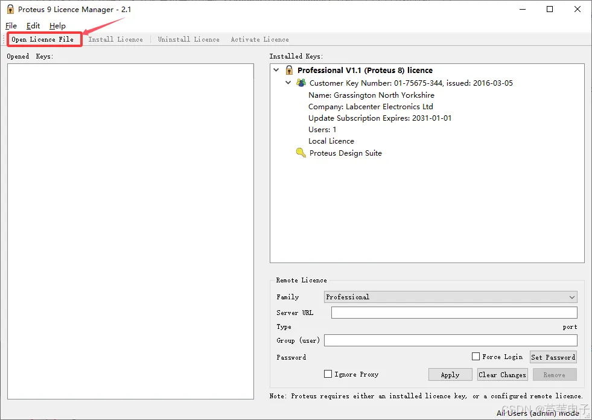The image size is (592, 420).
Task: Click the 'Installed Keys:' label
Action: [x=296, y=56]
